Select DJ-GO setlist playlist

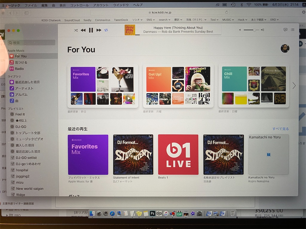(x=26, y=158)
